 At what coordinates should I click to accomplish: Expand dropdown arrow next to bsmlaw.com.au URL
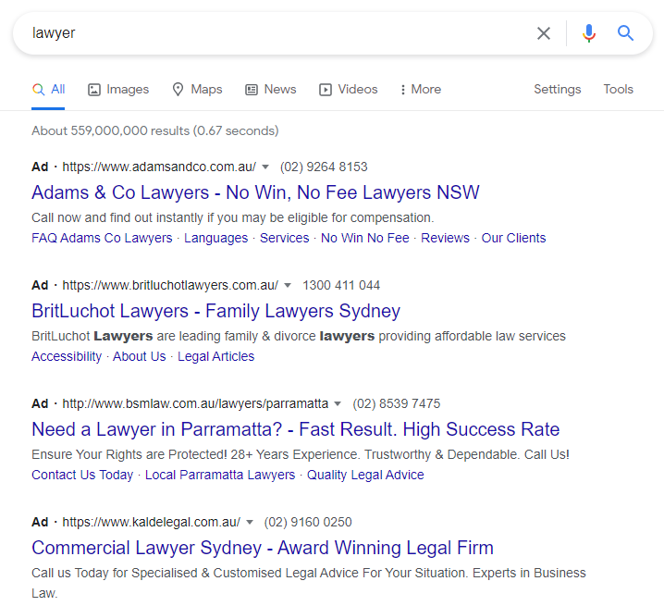pos(338,404)
